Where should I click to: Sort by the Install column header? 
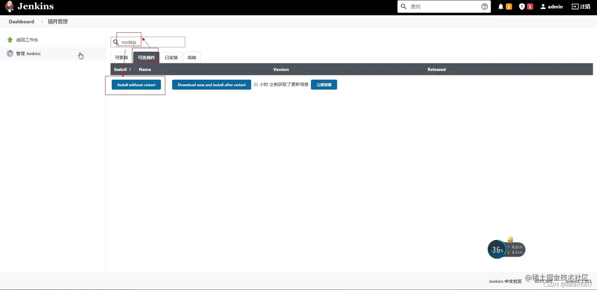pos(122,69)
